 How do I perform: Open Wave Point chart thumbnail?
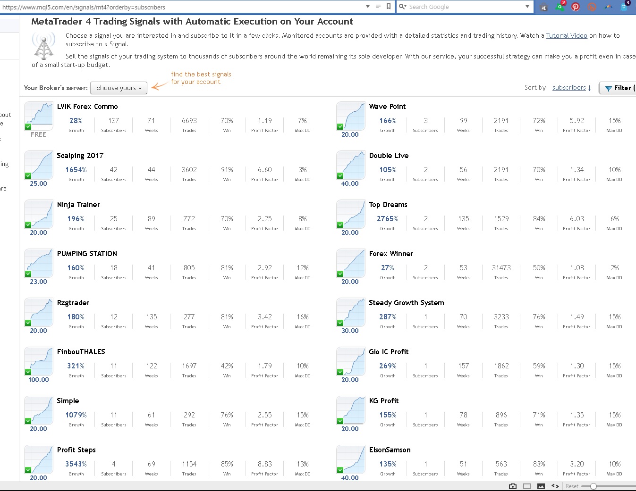click(x=351, y=116)
